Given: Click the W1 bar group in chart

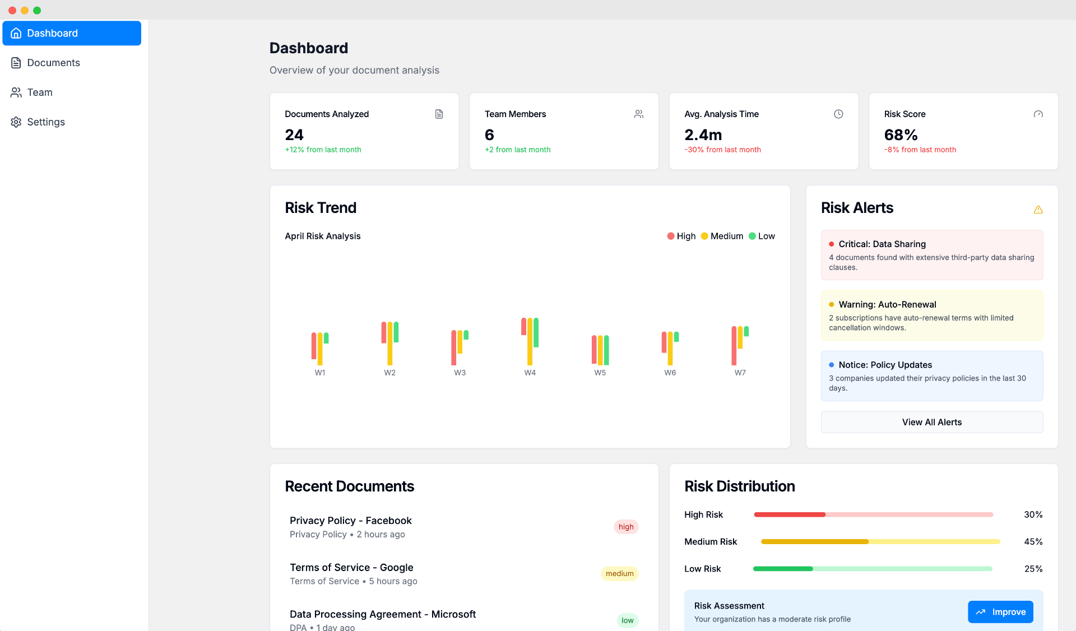Looking at the screenshot, I should tap(320, 349).
